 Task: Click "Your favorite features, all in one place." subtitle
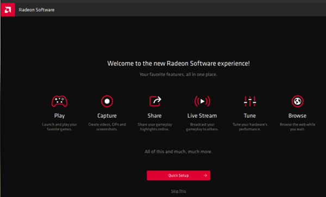coord(178,74)
